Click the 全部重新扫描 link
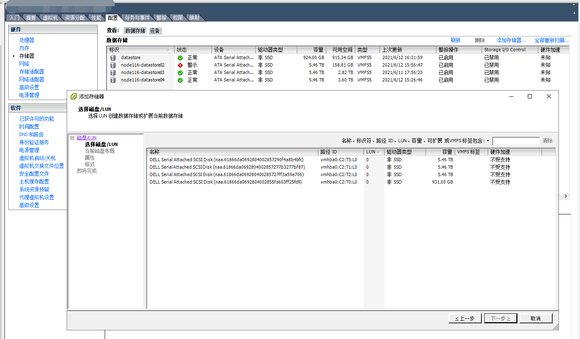Image resolution: width=580 pixels, height=339 pixels. click(x=552, y=41)
